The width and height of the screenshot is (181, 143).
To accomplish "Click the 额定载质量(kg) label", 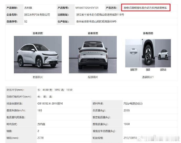I will [x=102, y=117].
